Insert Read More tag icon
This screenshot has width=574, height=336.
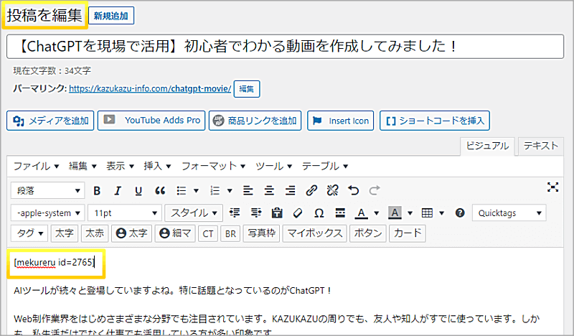(x=340, y=213)
